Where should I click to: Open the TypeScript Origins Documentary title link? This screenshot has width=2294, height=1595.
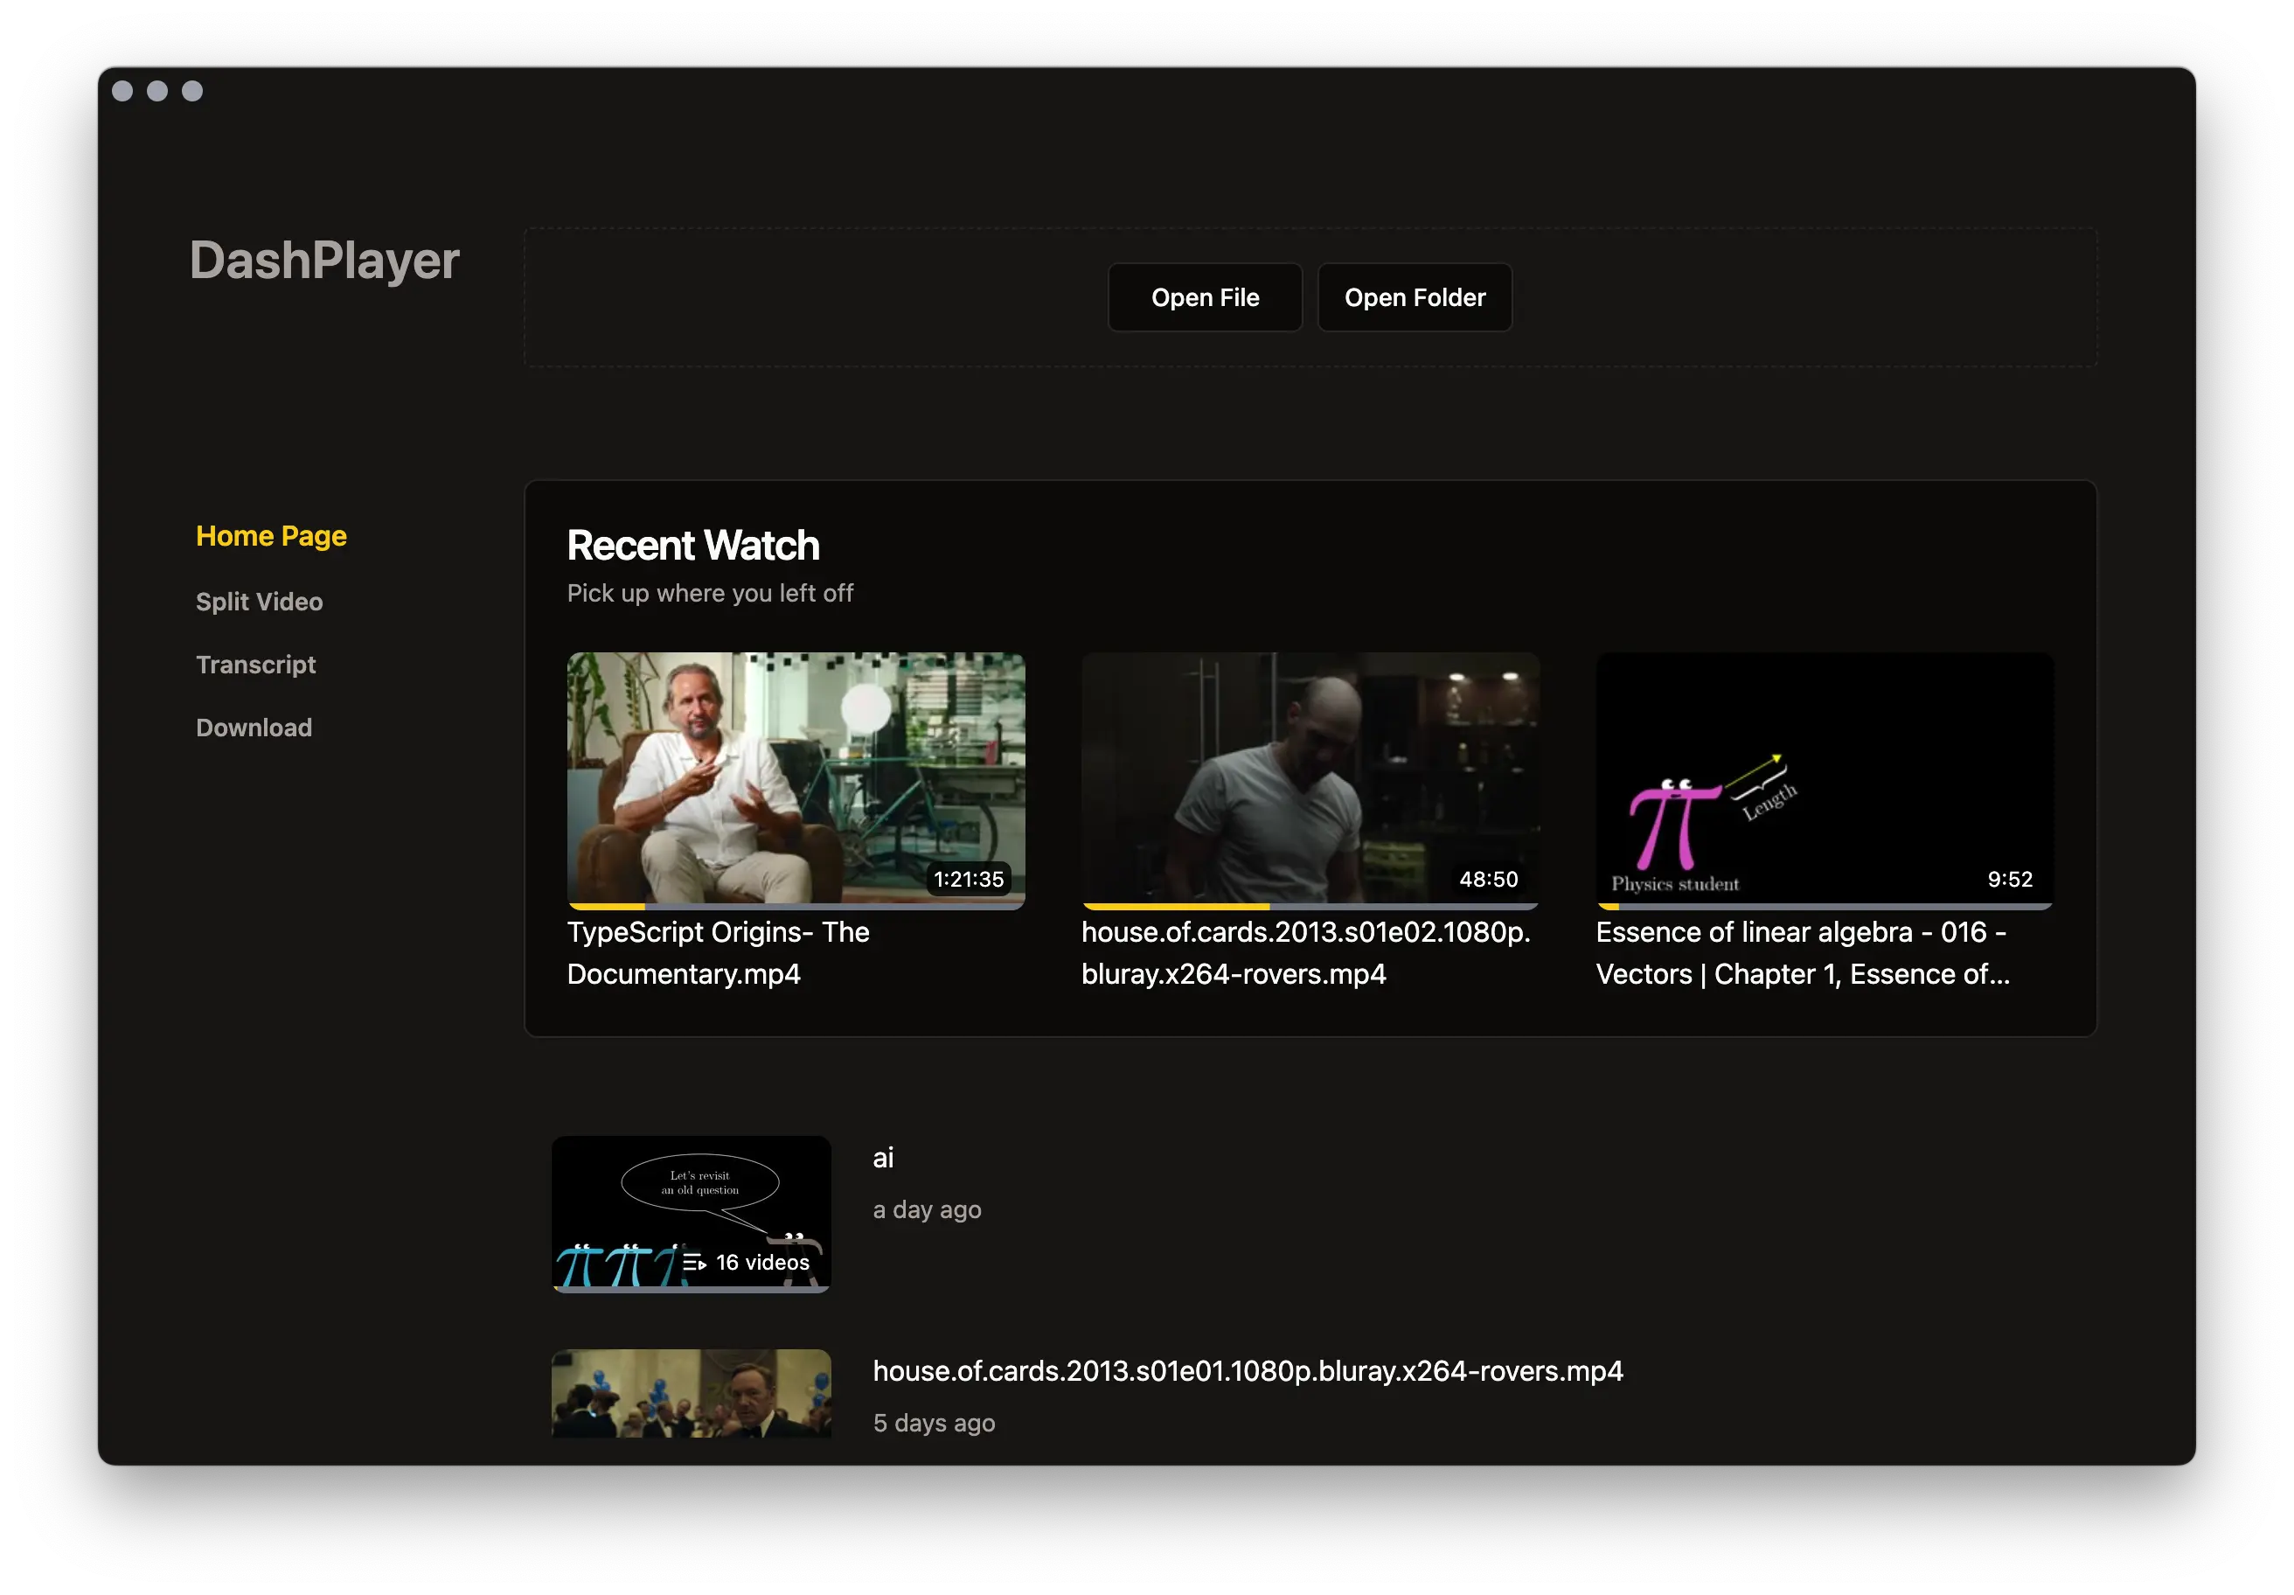[x=718, y=951]
